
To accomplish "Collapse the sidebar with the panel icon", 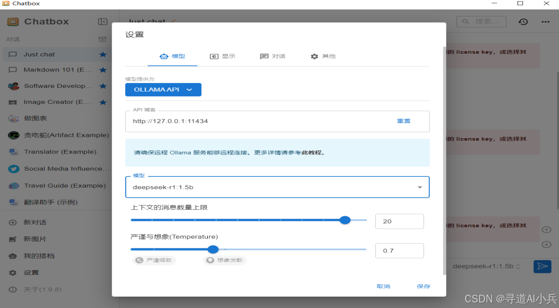I will (x=103, y=21).
